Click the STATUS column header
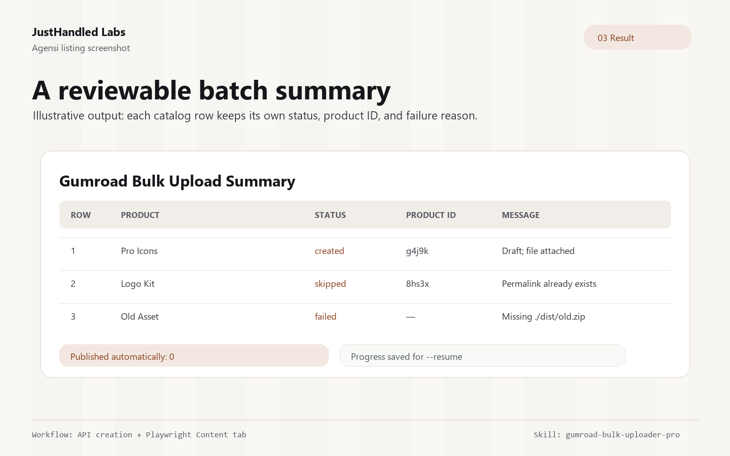Viewport: 730px width, 456px height. (x=330, y=215)
